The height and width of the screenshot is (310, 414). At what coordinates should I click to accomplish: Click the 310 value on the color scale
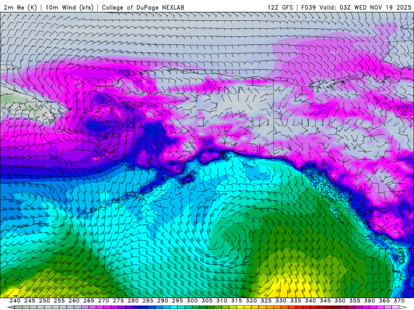pos(222,301)
